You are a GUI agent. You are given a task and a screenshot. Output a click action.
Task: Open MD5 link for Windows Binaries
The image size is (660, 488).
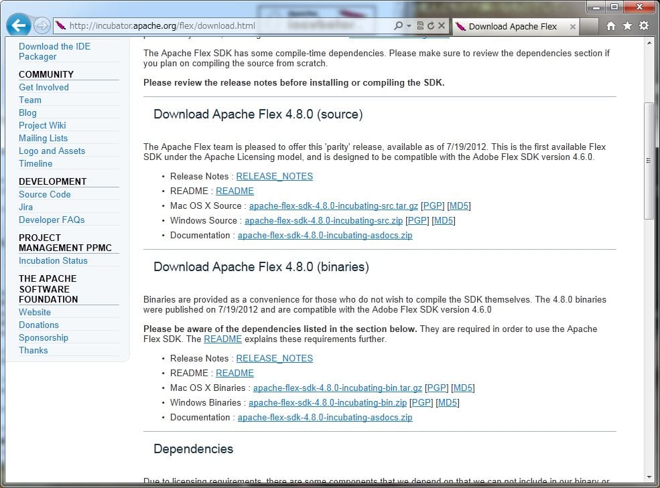(448, 402)
